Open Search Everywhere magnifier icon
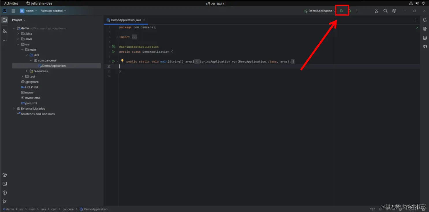Screen dimensions: 429x212 385,11
